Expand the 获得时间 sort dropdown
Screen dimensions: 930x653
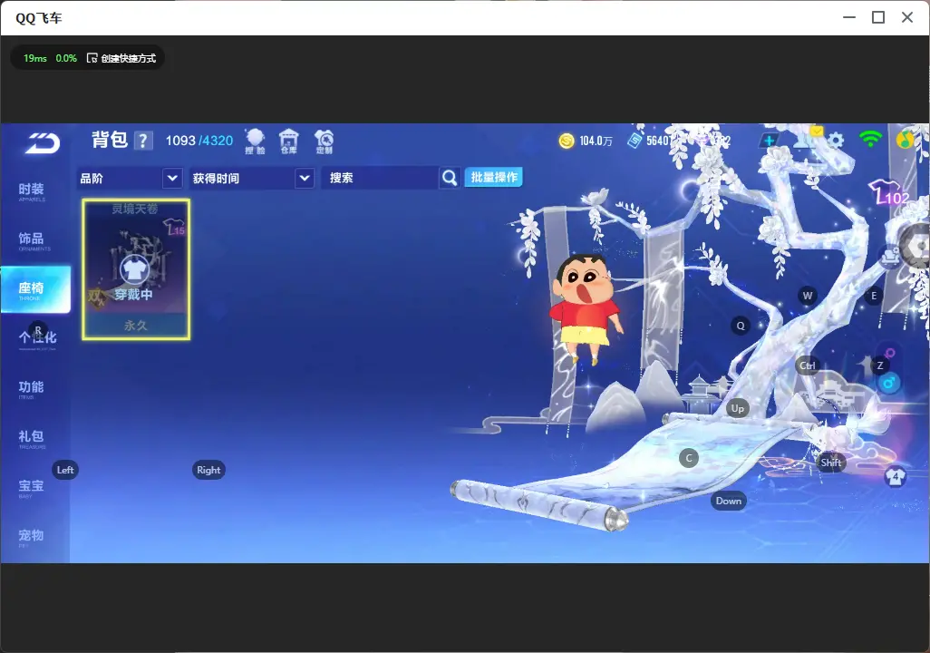click(251, 178)
